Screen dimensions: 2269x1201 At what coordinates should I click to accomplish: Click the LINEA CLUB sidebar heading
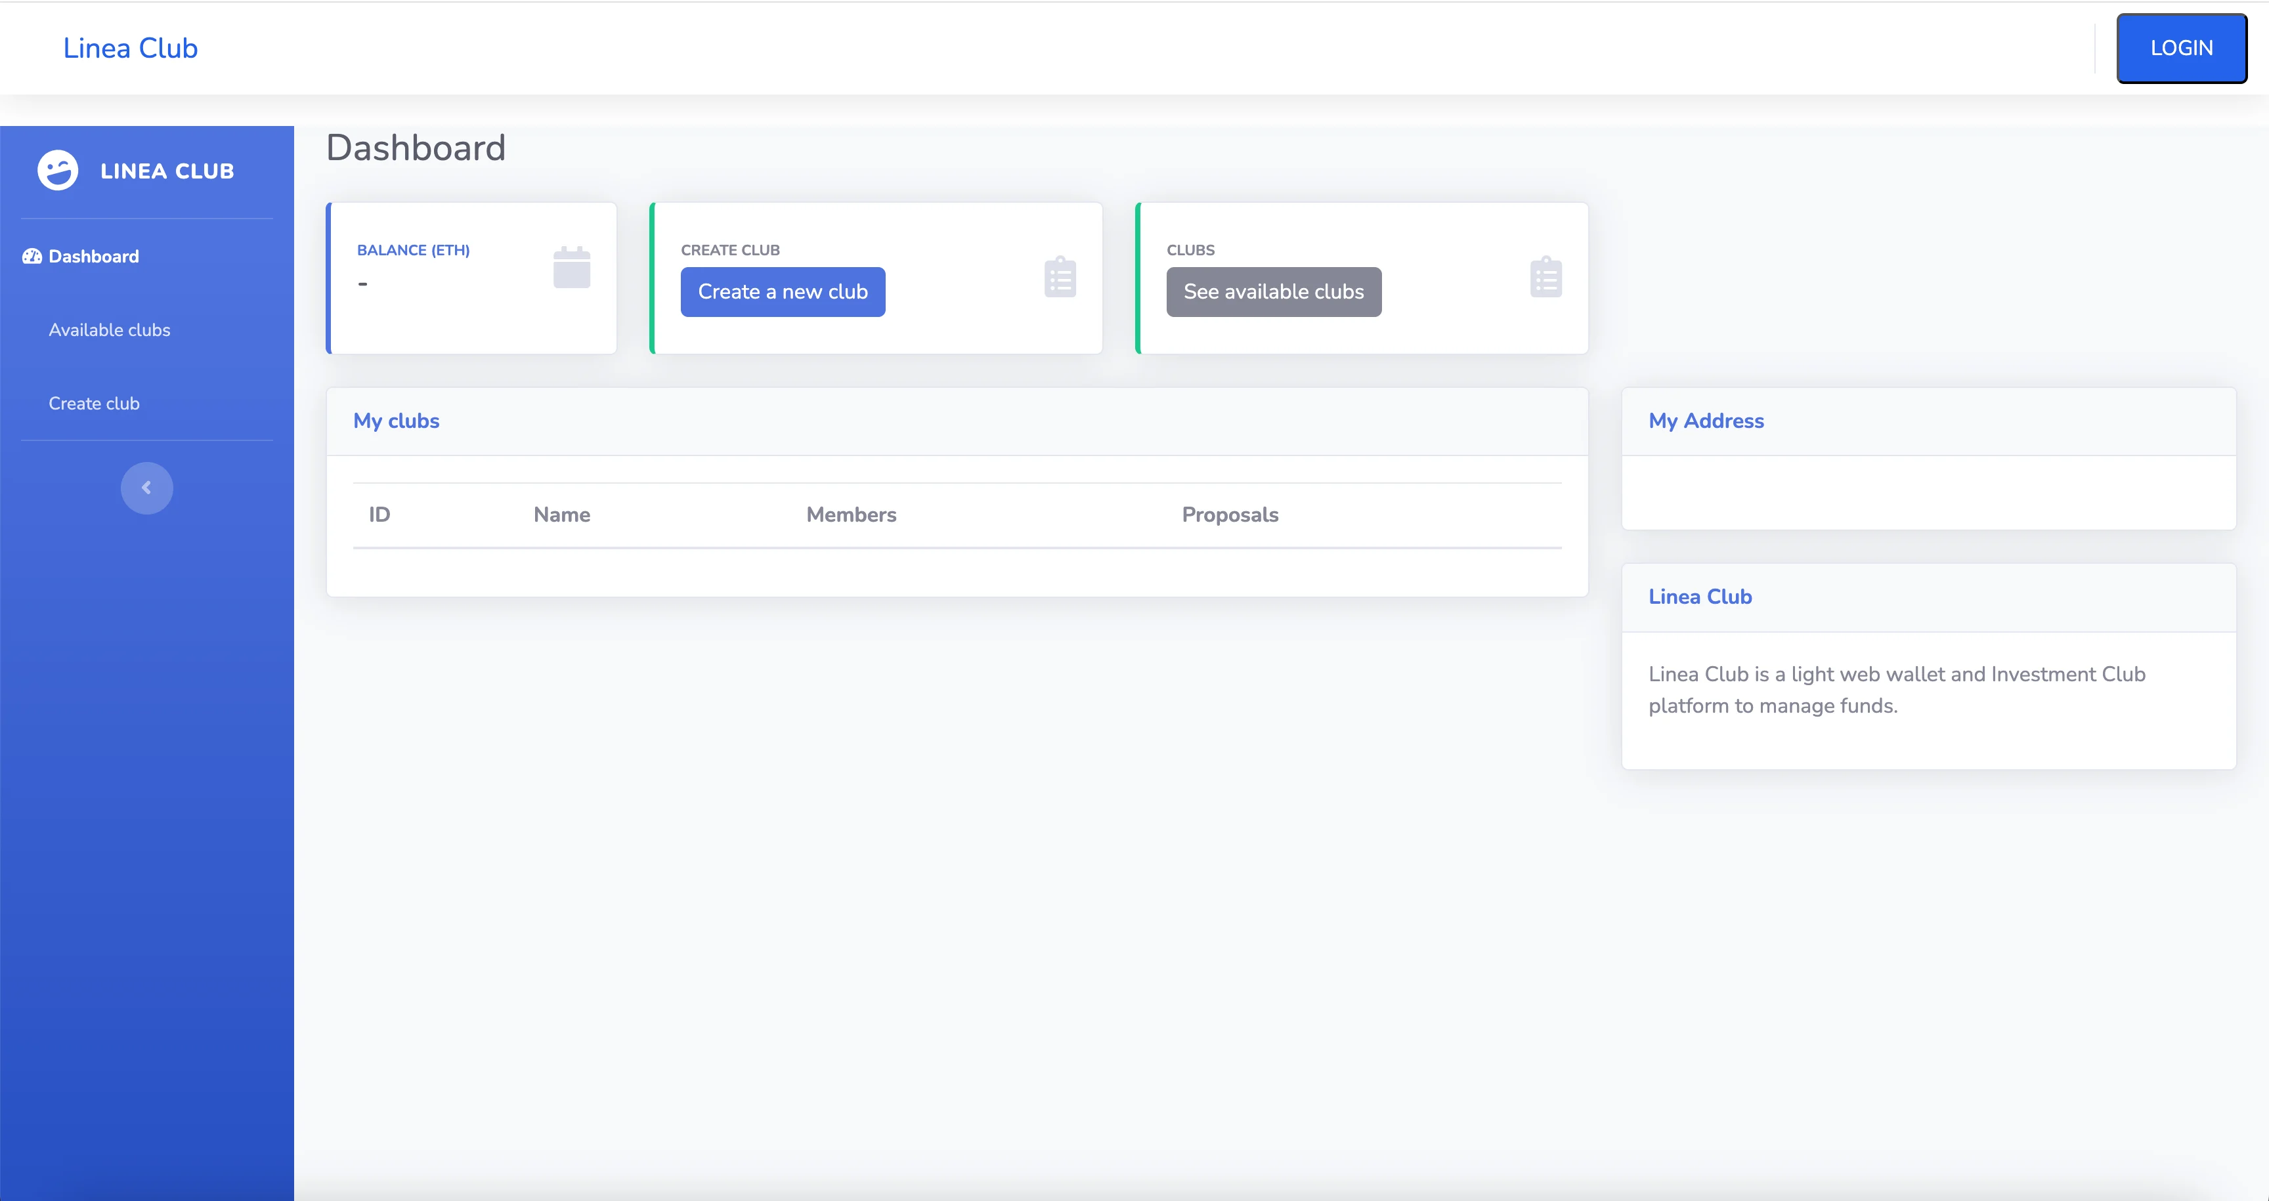[x=167, y=171]
